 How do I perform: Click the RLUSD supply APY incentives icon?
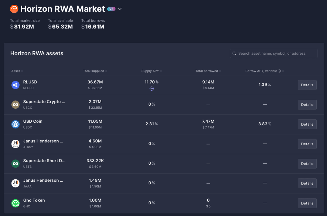(152, 88)
